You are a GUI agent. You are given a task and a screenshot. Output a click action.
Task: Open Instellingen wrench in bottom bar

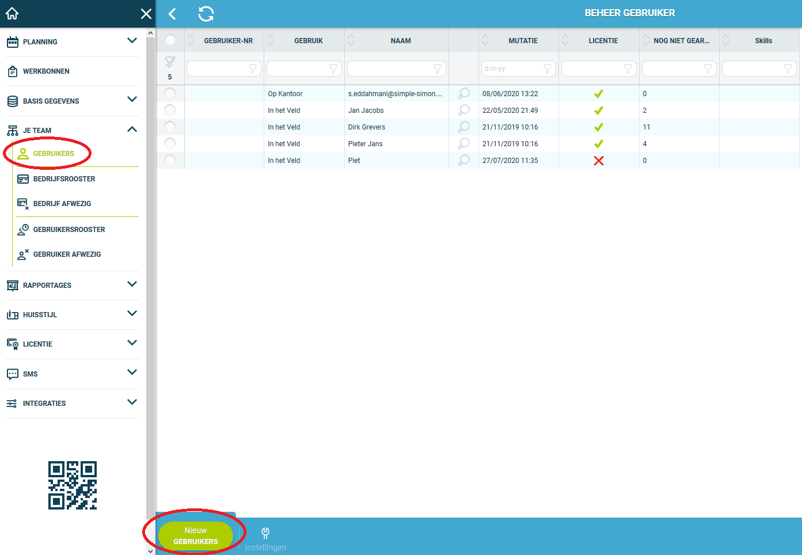tap(265, 533)
